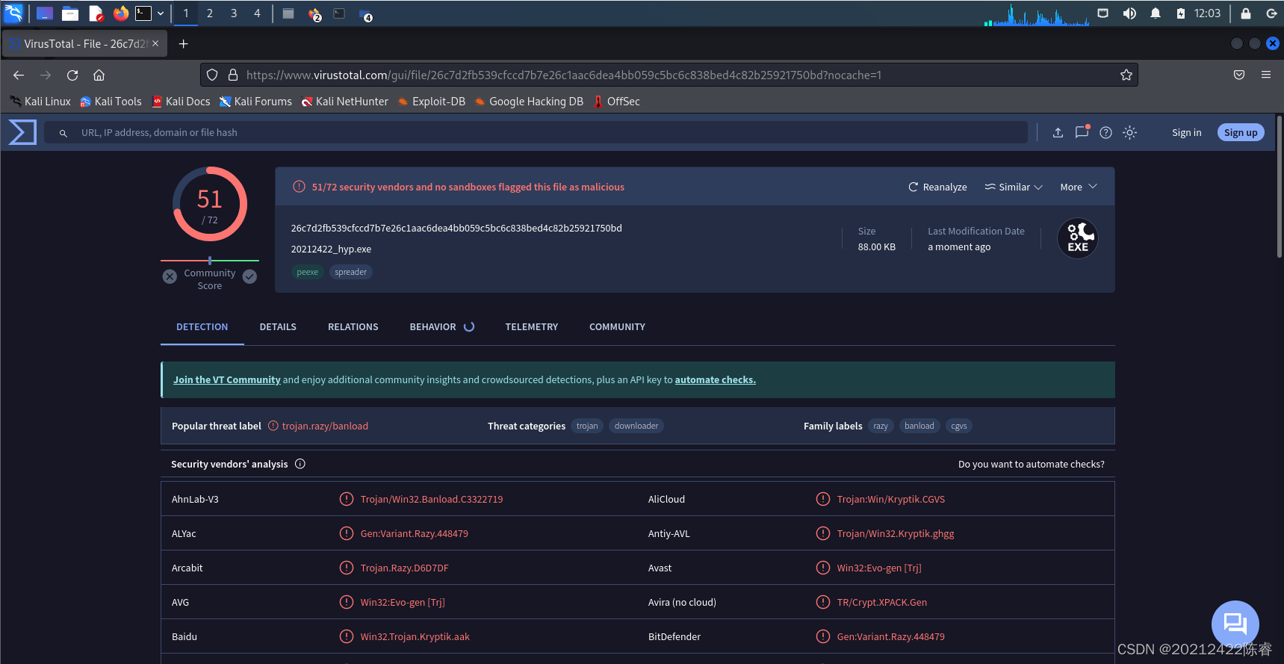
Task: Click the file hash text
Action: (x=456, y=228)
